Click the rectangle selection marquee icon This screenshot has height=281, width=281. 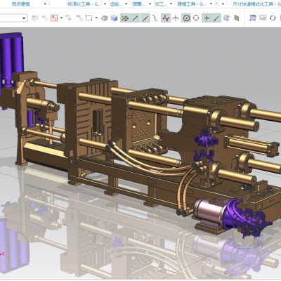click(x=89, y=18)
